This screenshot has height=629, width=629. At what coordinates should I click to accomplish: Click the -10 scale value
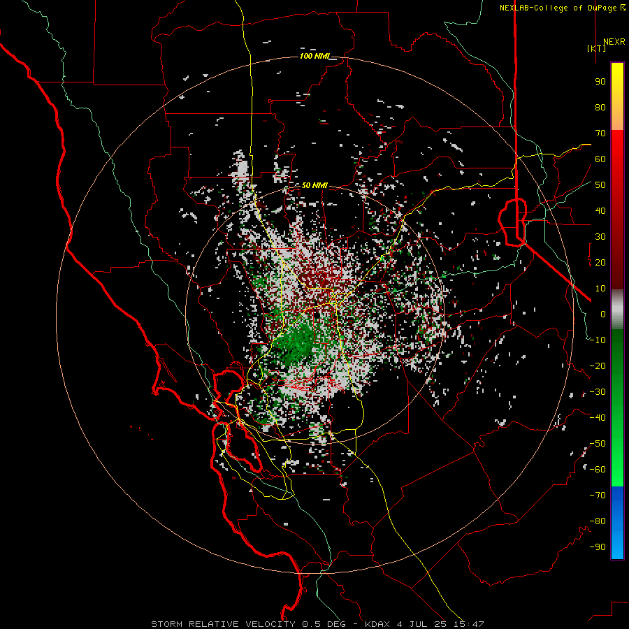(x=598, y=340)
